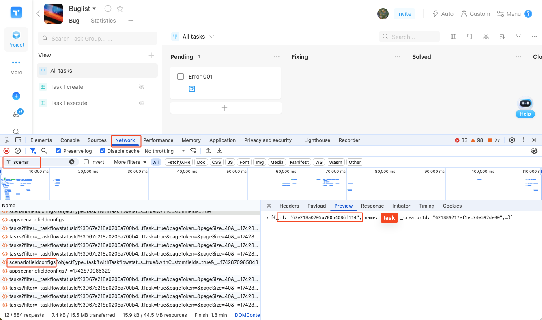The image size is (542, 320).
Task: Open the All tasks view dropdown
Action: (212, 37)
